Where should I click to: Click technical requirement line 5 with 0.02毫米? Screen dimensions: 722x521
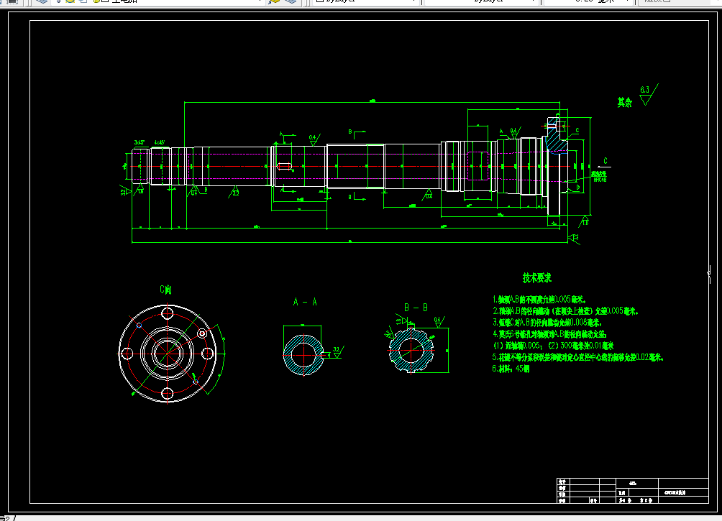578,357
